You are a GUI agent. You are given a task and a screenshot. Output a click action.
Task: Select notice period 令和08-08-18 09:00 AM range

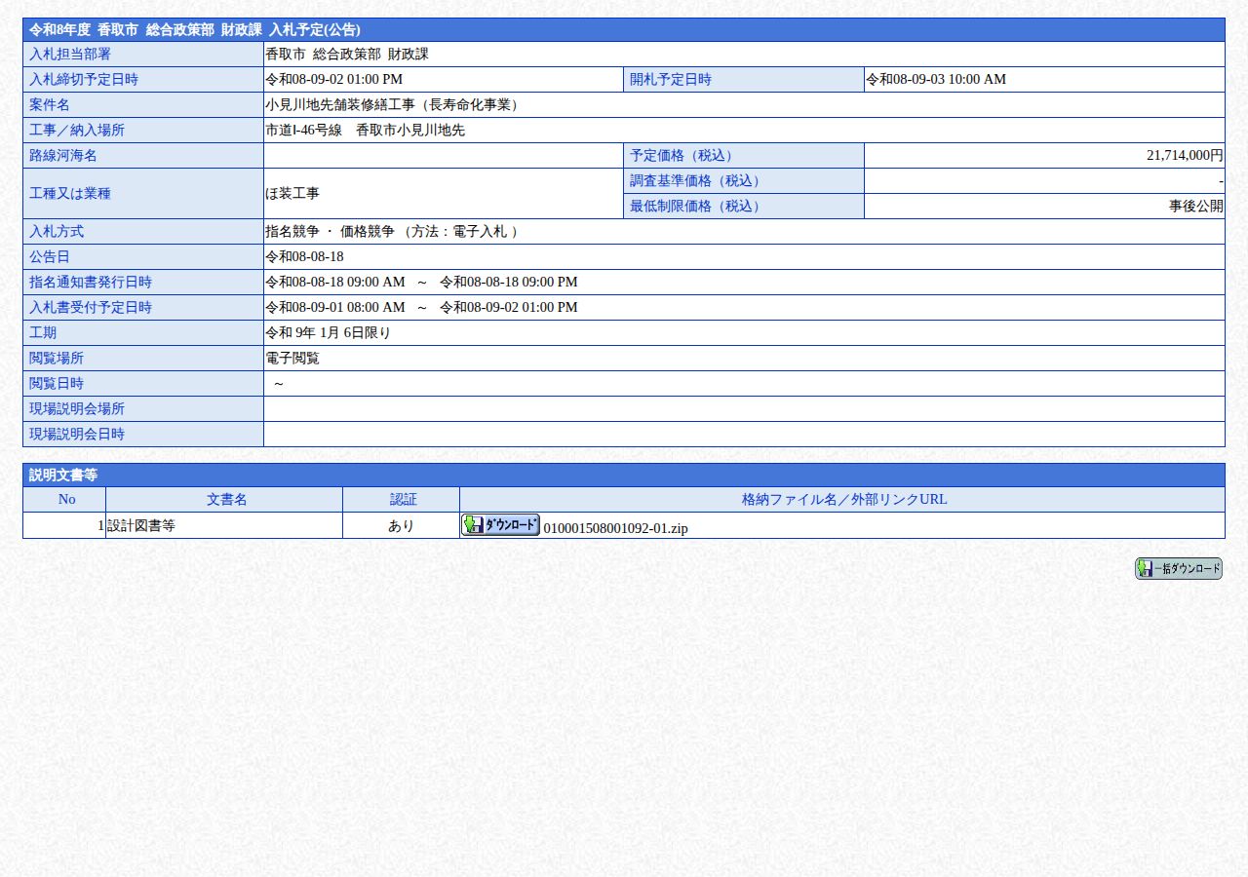coord(421,283)
